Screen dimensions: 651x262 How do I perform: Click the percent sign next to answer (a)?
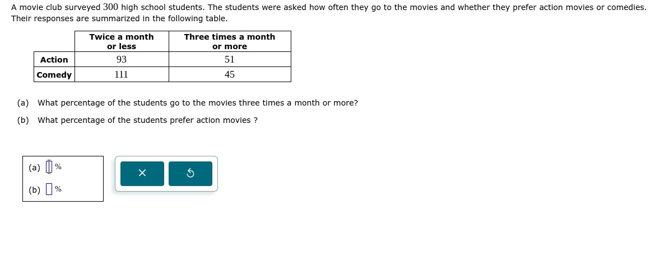tap(58, 167)
